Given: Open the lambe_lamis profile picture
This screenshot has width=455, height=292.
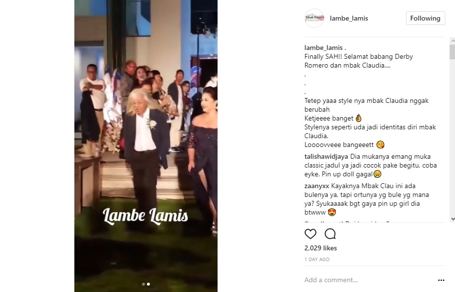Looking at the screenshot, I should 314,18.
